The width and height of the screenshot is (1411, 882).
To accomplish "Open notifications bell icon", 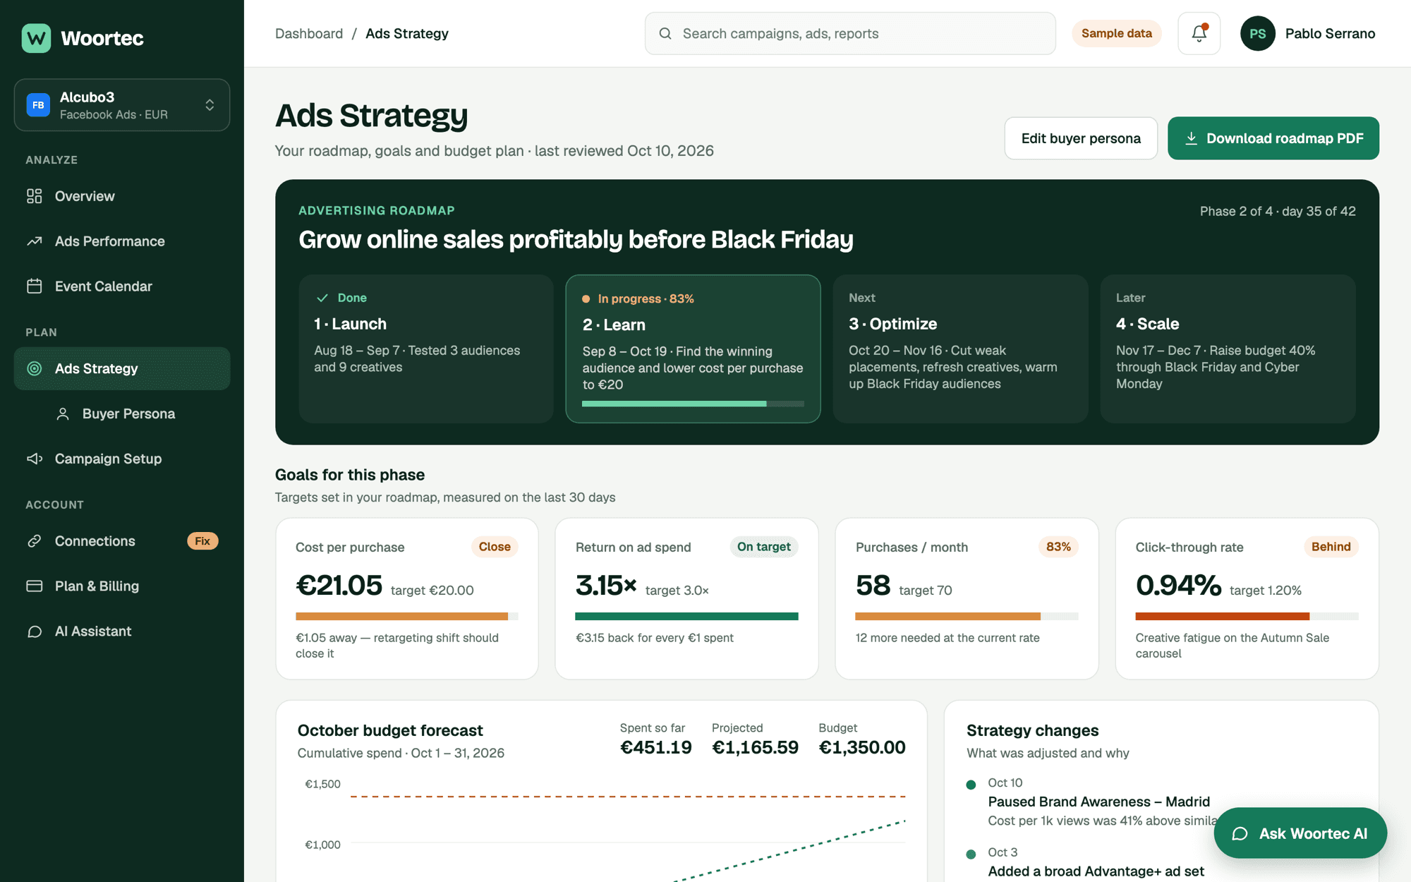I will (1199, 33).
